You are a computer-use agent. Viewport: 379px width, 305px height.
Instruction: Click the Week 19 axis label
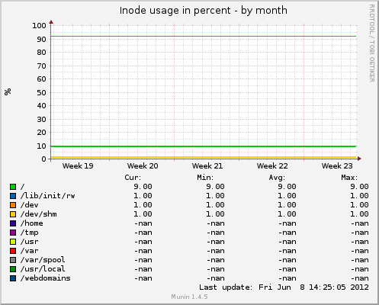(78, 166)
